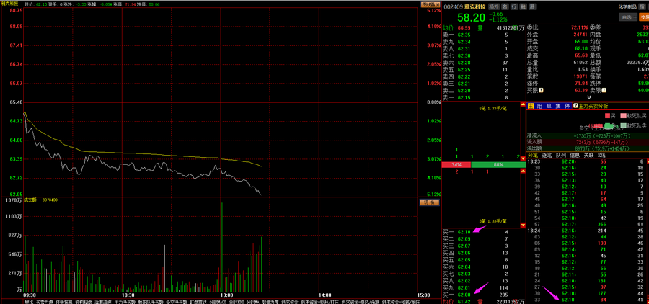The width and height of the screenshot is (649, 304).
Task: Click the 名 icon button in the header
Action: pyautogui.click(x=505, y=6)
